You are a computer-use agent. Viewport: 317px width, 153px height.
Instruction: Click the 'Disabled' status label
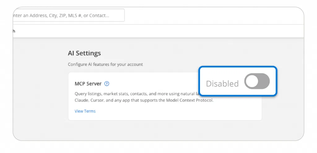pyautogui.click(x=222, y=84)
